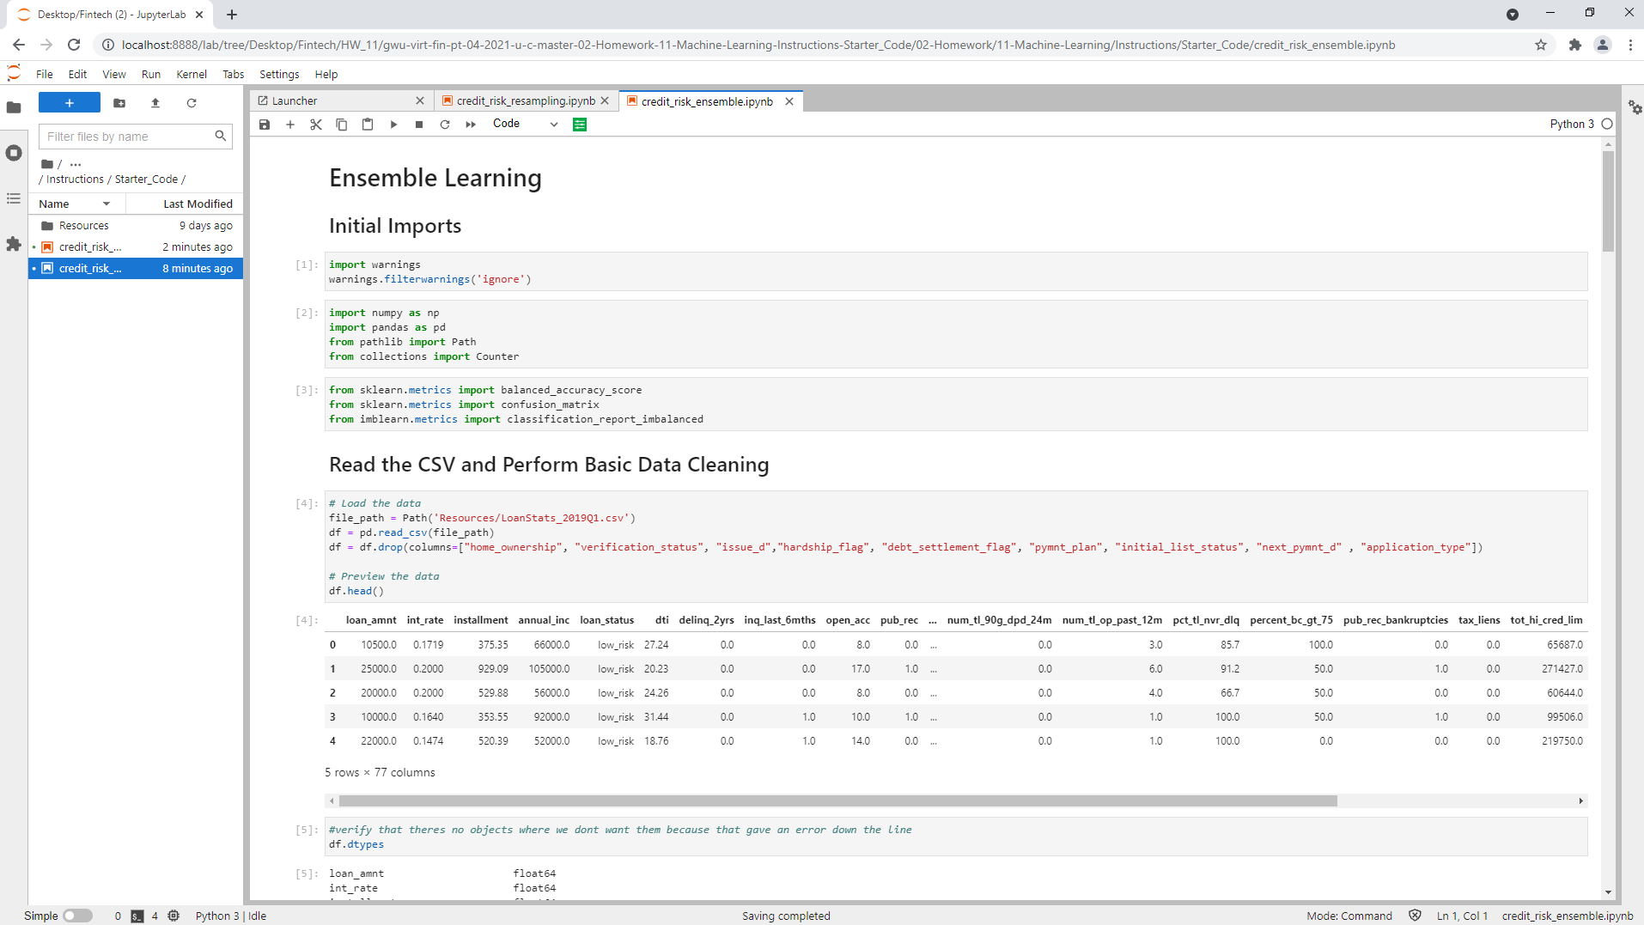Reload the browser page
1644x925 pixels.
click(x=74, y=45)
